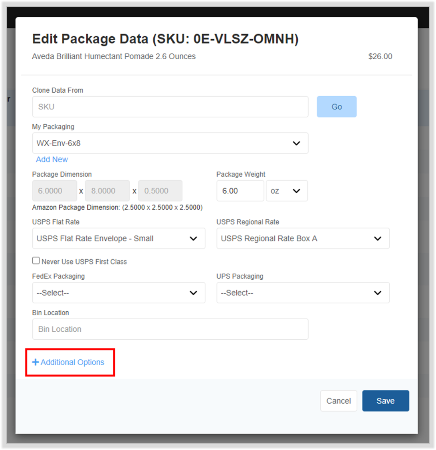Click the chevron arrow in My Packaging field
The width and height of the screenshot is (436, 450).
click(296, 143)
